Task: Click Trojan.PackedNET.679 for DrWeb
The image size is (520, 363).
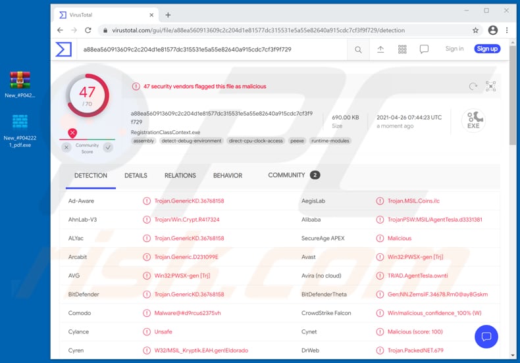Action: 415,351
